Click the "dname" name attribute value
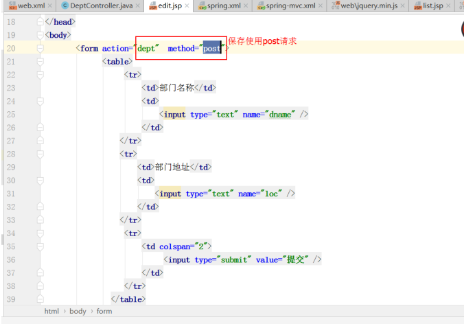Image resolution: width=464 pixels, height=324 pixels. point(280,115)
